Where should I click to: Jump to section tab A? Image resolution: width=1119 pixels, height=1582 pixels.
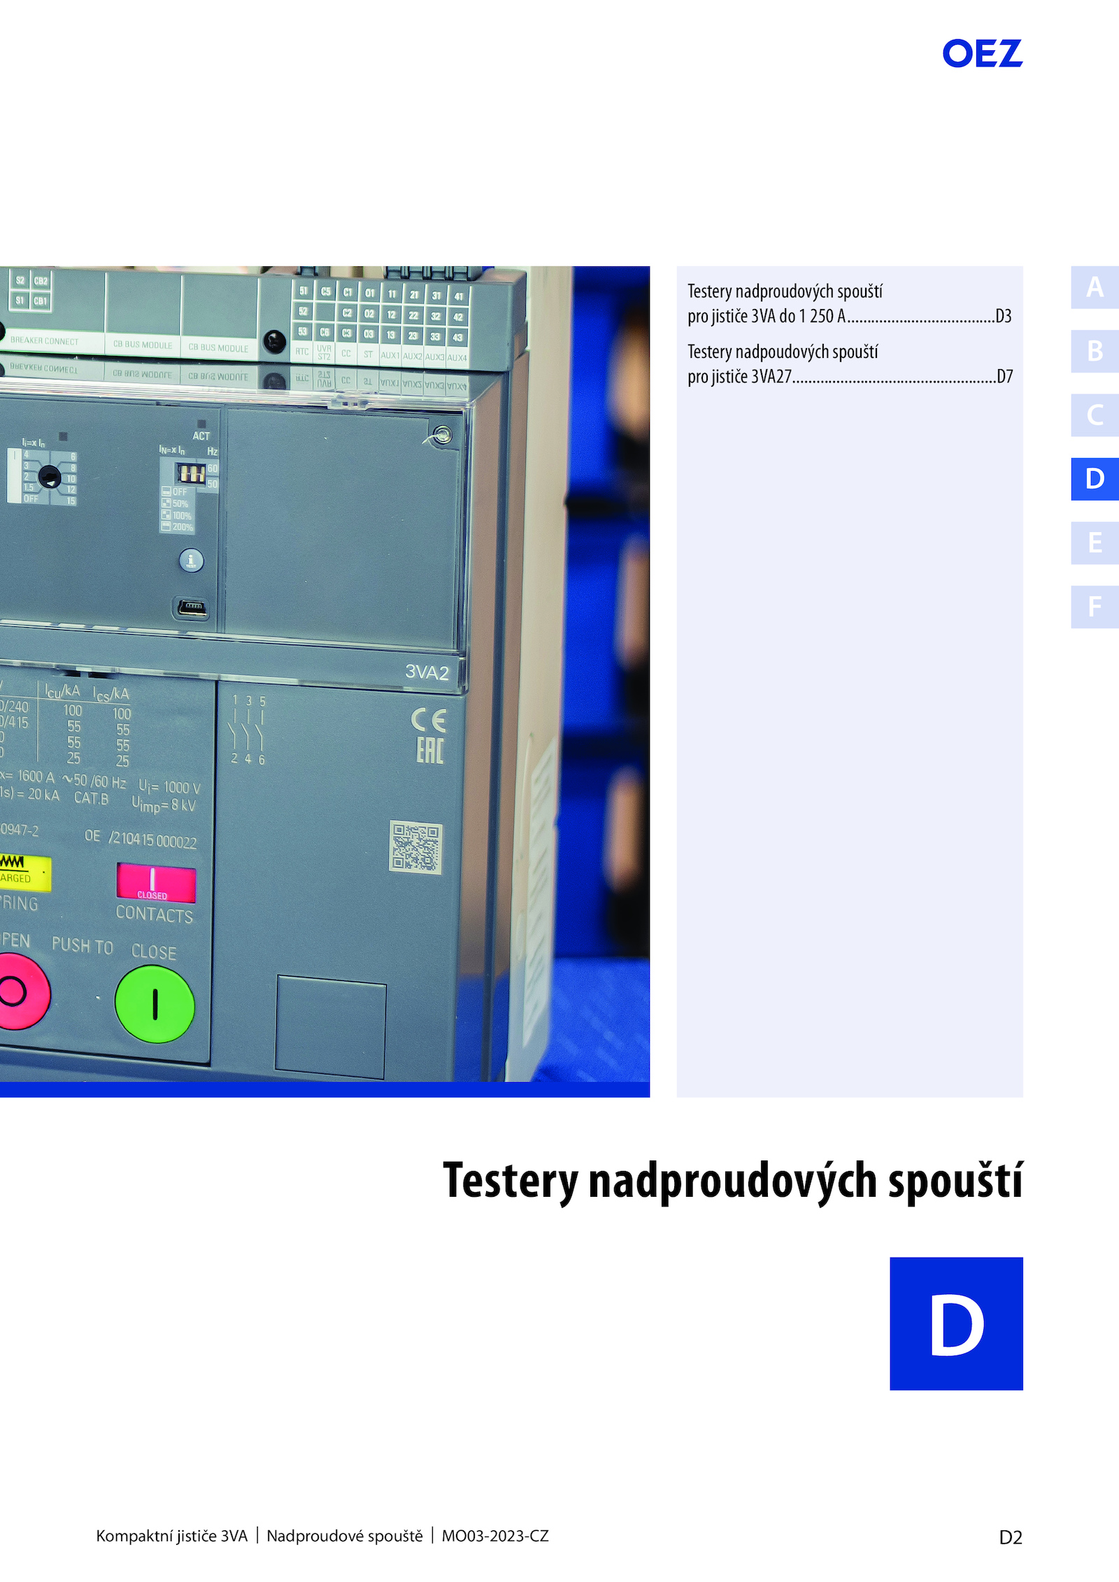click(x=1095, y=287)
